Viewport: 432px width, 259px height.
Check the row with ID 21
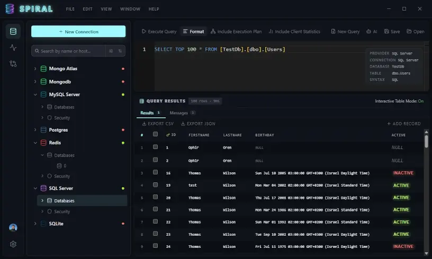tap(156, 209)
